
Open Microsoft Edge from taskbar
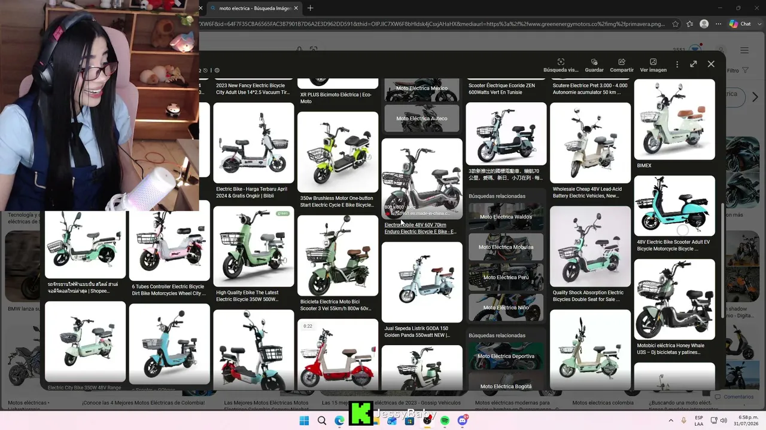pos(339,421)
